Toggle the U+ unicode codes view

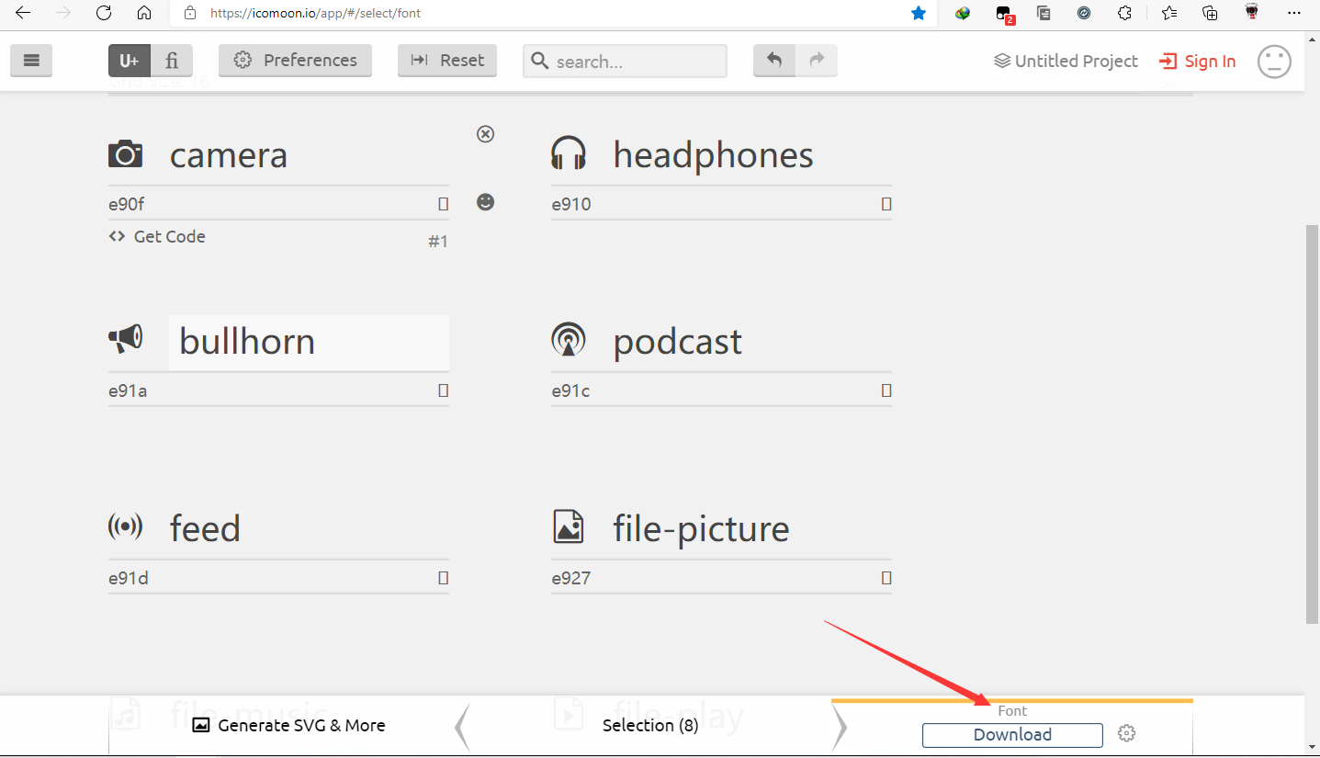click(x=130, y=61)
